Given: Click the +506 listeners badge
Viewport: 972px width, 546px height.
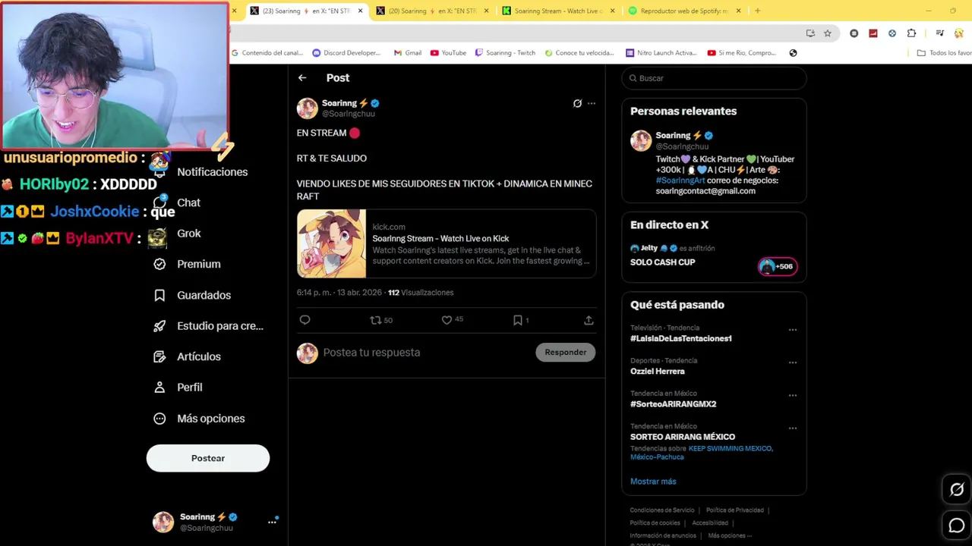Looking at the screenshot, I should (x=778, y=266).
